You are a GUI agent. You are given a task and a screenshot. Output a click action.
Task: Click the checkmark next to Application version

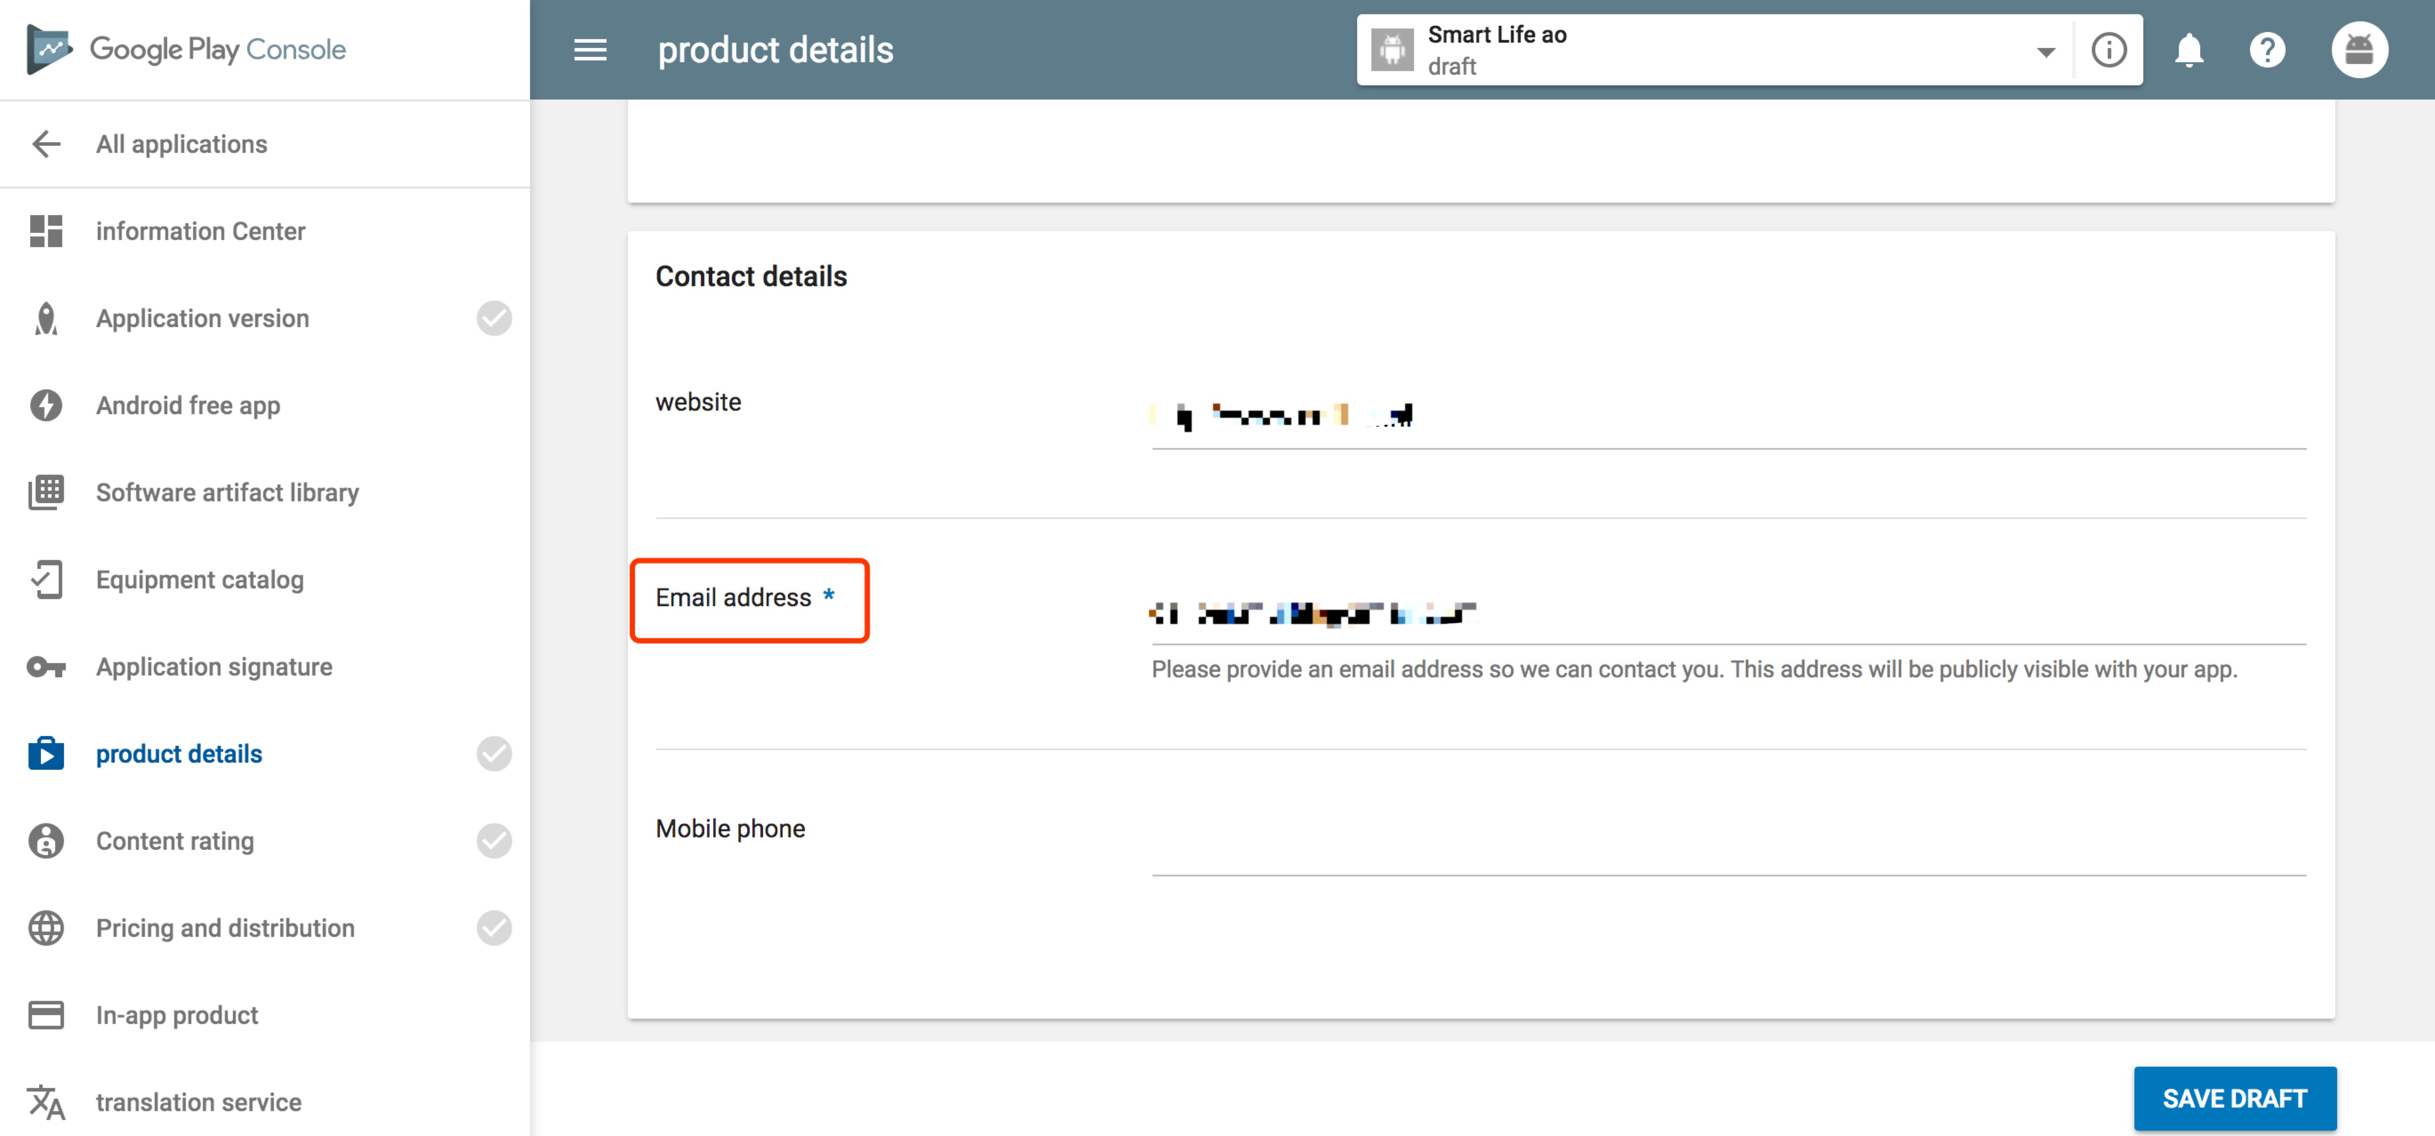[x=494, y=319]
